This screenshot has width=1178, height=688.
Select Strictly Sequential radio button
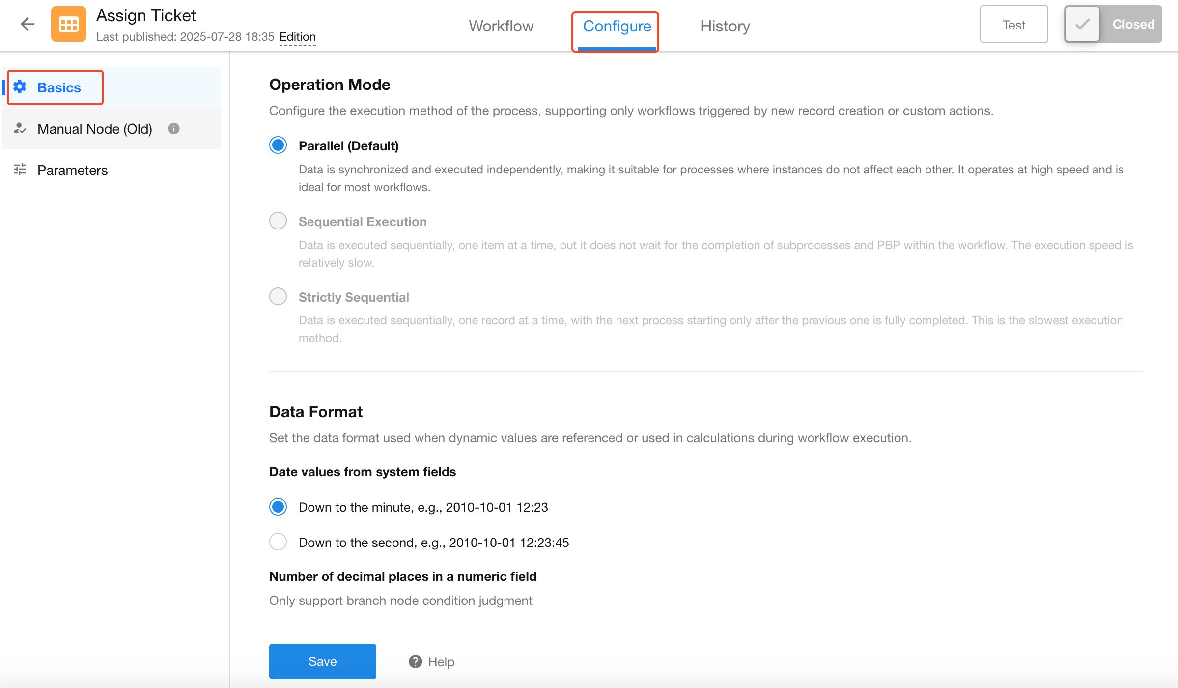coord(278,297)
